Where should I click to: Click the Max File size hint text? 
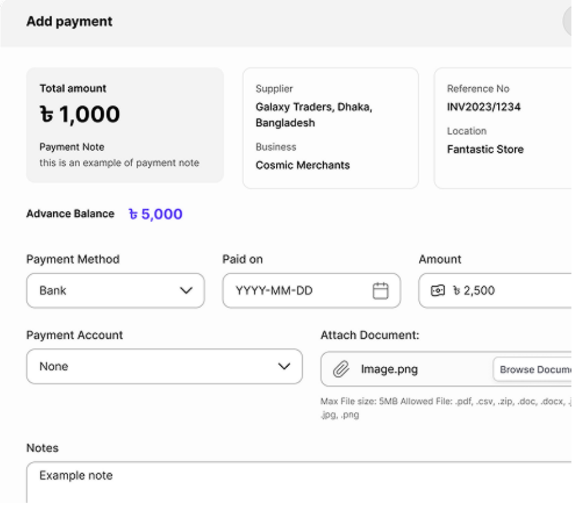[443, 401]
